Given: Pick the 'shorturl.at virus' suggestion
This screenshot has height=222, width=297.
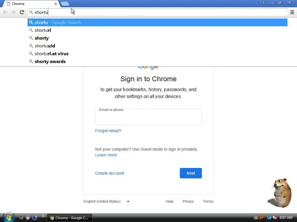Looking at the screenshot, I should (x=157, y=53).
